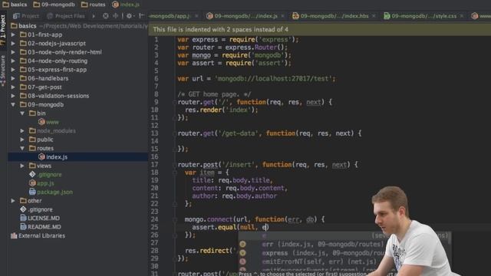Screen dimensions: 491x276
Task: Open the project panel gear settings
Action: pos(130,15)
